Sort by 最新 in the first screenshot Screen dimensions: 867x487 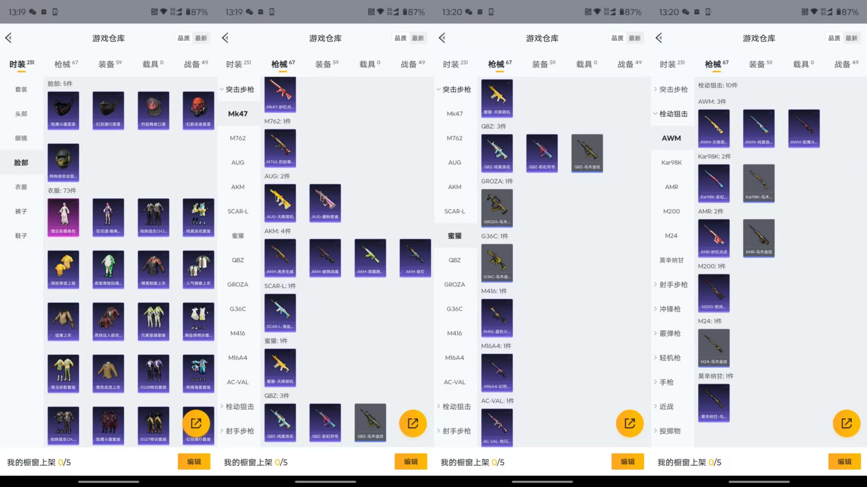click(x=201, y=38)
